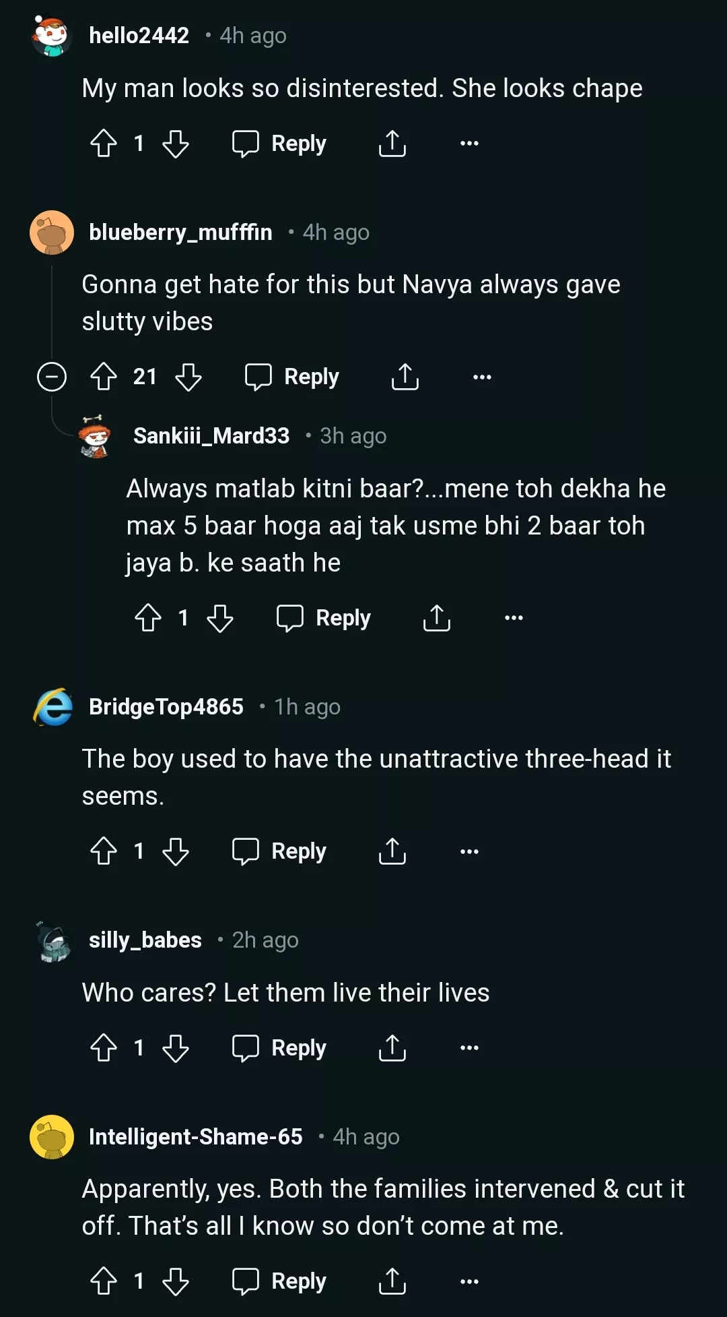Share silly_babes' comment
Viewport: 727px width, 1317px height.
tap(392, 1048)
